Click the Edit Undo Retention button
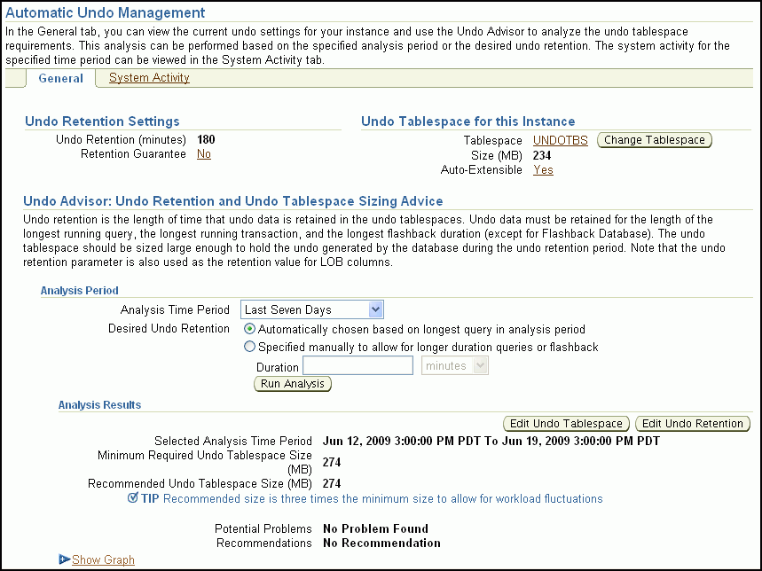Screen dimensions: 762x571 693,424
